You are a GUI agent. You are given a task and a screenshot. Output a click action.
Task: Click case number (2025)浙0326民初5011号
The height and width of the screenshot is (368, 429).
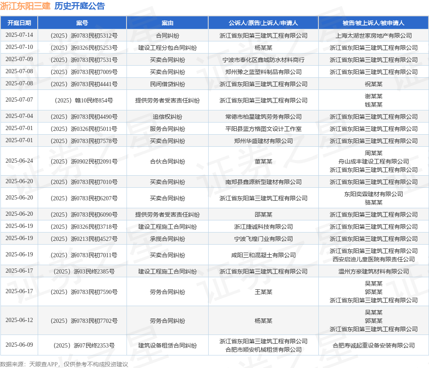(x=84, y=129)
